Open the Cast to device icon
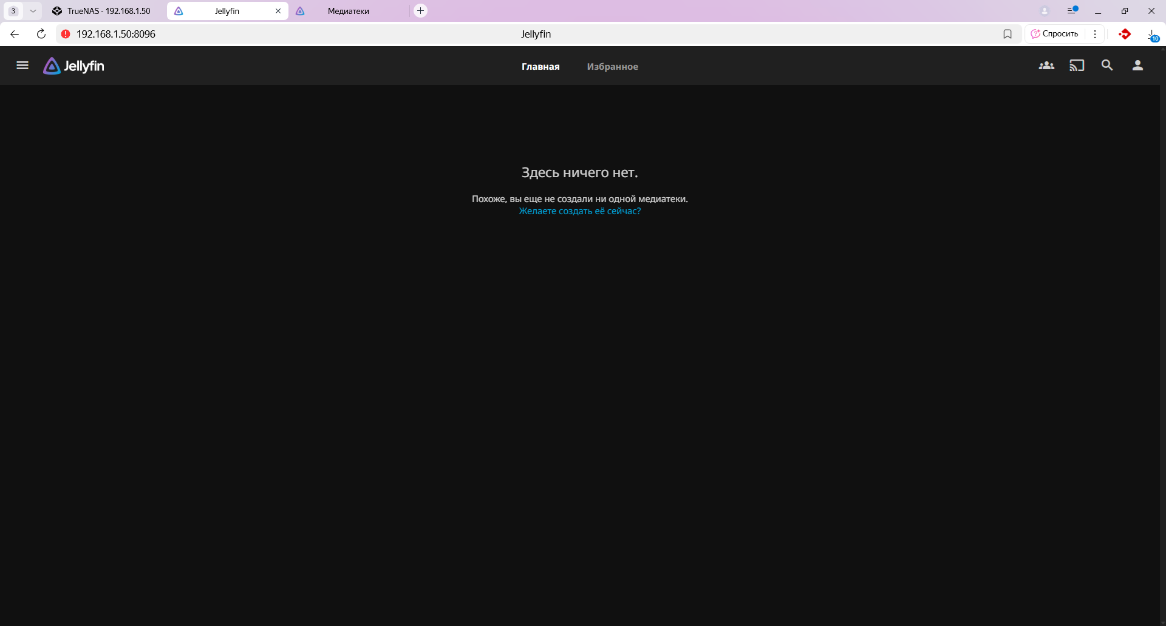 (x=1077, y=66)
